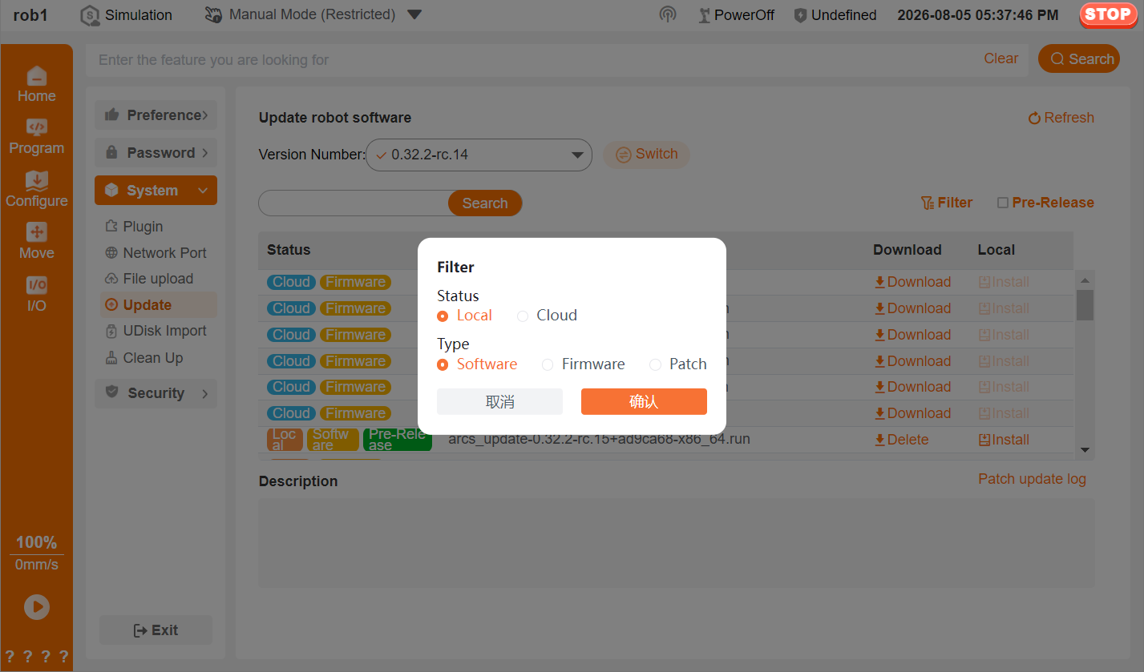Open the I/O section icon
This screenshot has width=1144, height=672.
pos(37,285)
